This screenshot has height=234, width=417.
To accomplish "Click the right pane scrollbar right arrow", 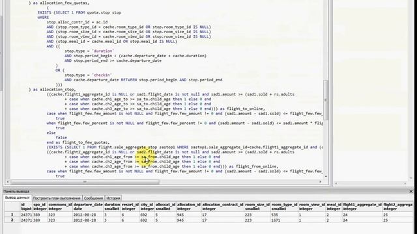I will pos(405,183).
